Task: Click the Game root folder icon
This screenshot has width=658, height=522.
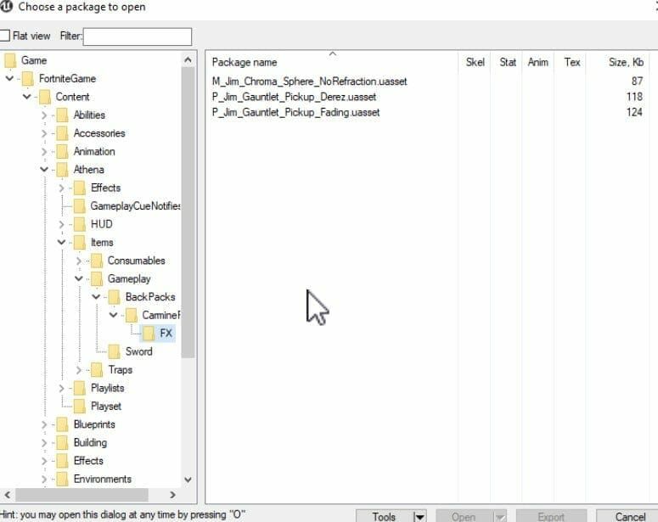Action: click(10, 60)
